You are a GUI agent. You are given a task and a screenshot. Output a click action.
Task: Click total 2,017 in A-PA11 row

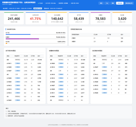point(83,93)
